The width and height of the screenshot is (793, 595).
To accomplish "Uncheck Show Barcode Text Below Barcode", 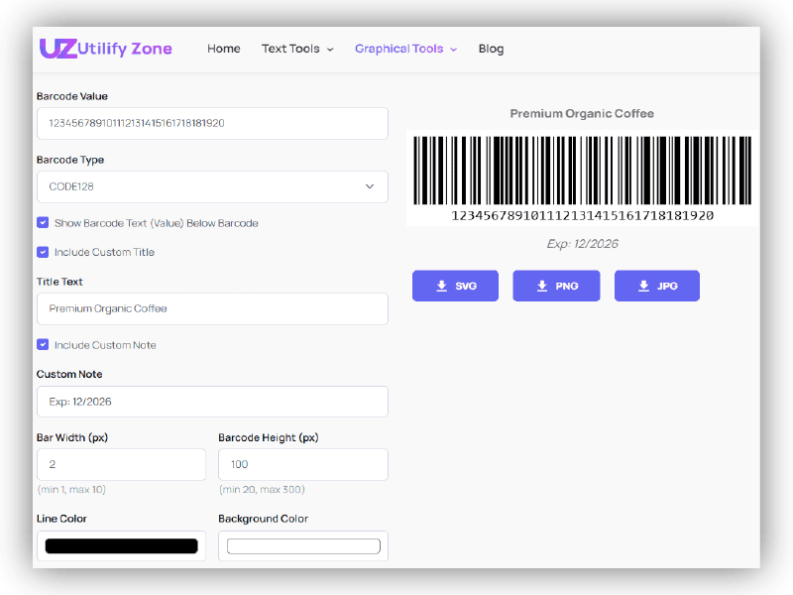I will point(43,223).
